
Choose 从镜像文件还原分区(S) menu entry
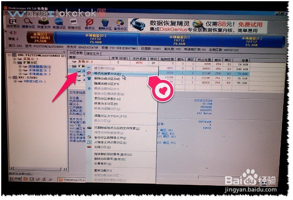coord(110,142)
